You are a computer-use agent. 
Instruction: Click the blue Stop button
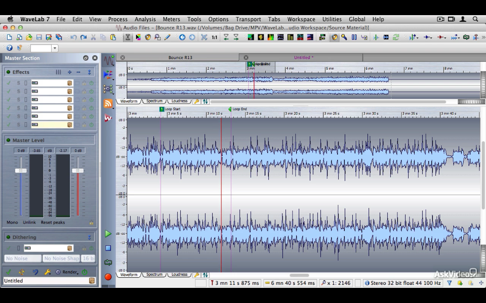pos(108,248)
